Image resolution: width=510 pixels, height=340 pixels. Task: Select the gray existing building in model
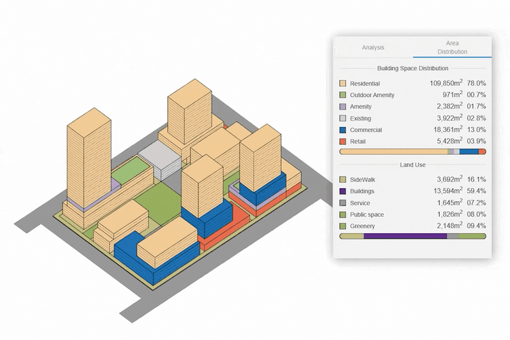(x=159, y=159)
